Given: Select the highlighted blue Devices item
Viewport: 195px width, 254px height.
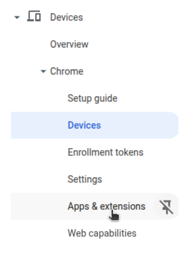Looking at the screenshot, I should tap(95, 125).
